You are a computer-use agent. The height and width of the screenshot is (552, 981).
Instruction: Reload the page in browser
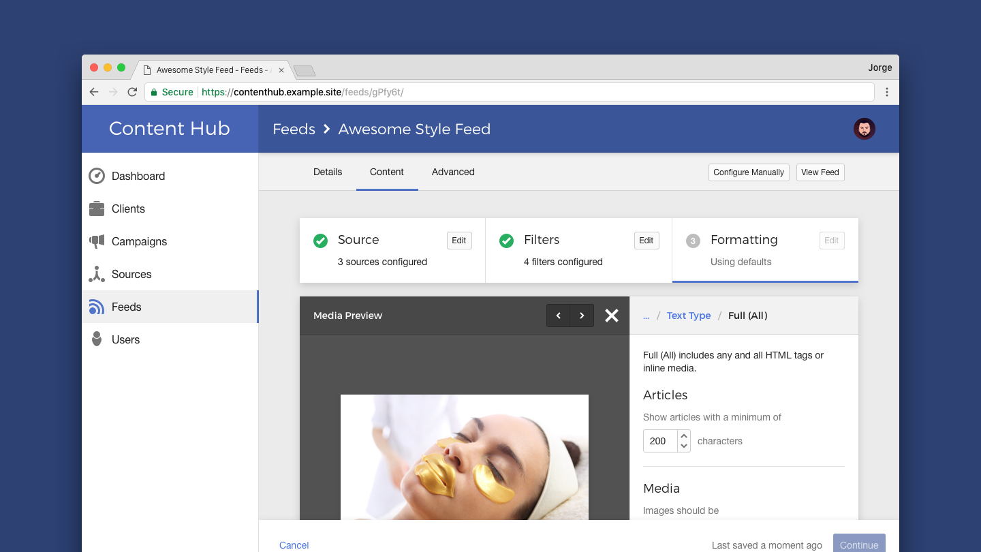(132, 92)
